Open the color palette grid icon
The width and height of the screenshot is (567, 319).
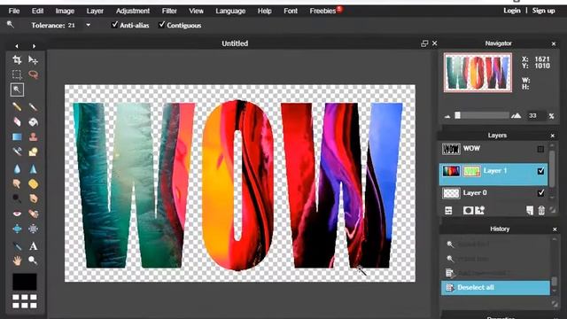point(25,301)
